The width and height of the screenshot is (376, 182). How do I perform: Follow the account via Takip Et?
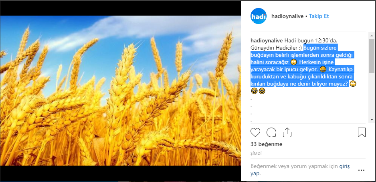click(319, 16)
